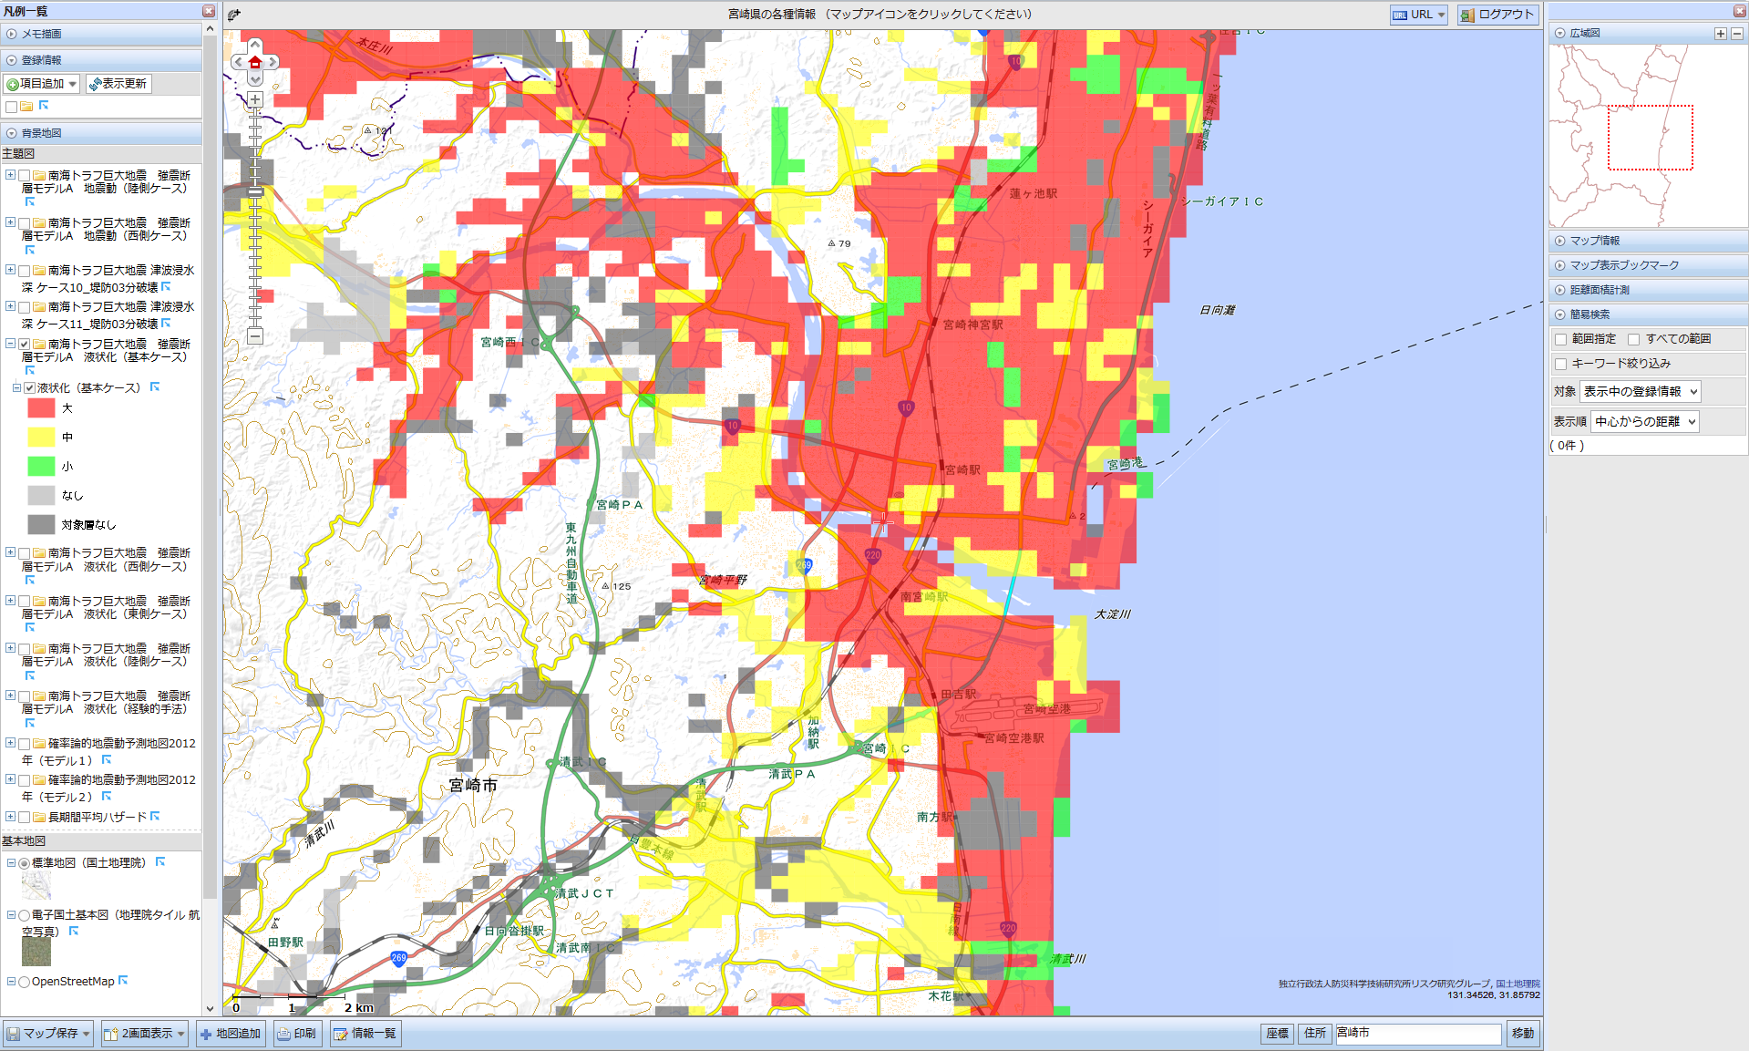
Task: Zoom in with the map plus button
Action: [x=255, y=99]
